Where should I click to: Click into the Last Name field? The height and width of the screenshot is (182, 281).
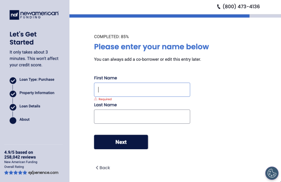click(142, 116)
